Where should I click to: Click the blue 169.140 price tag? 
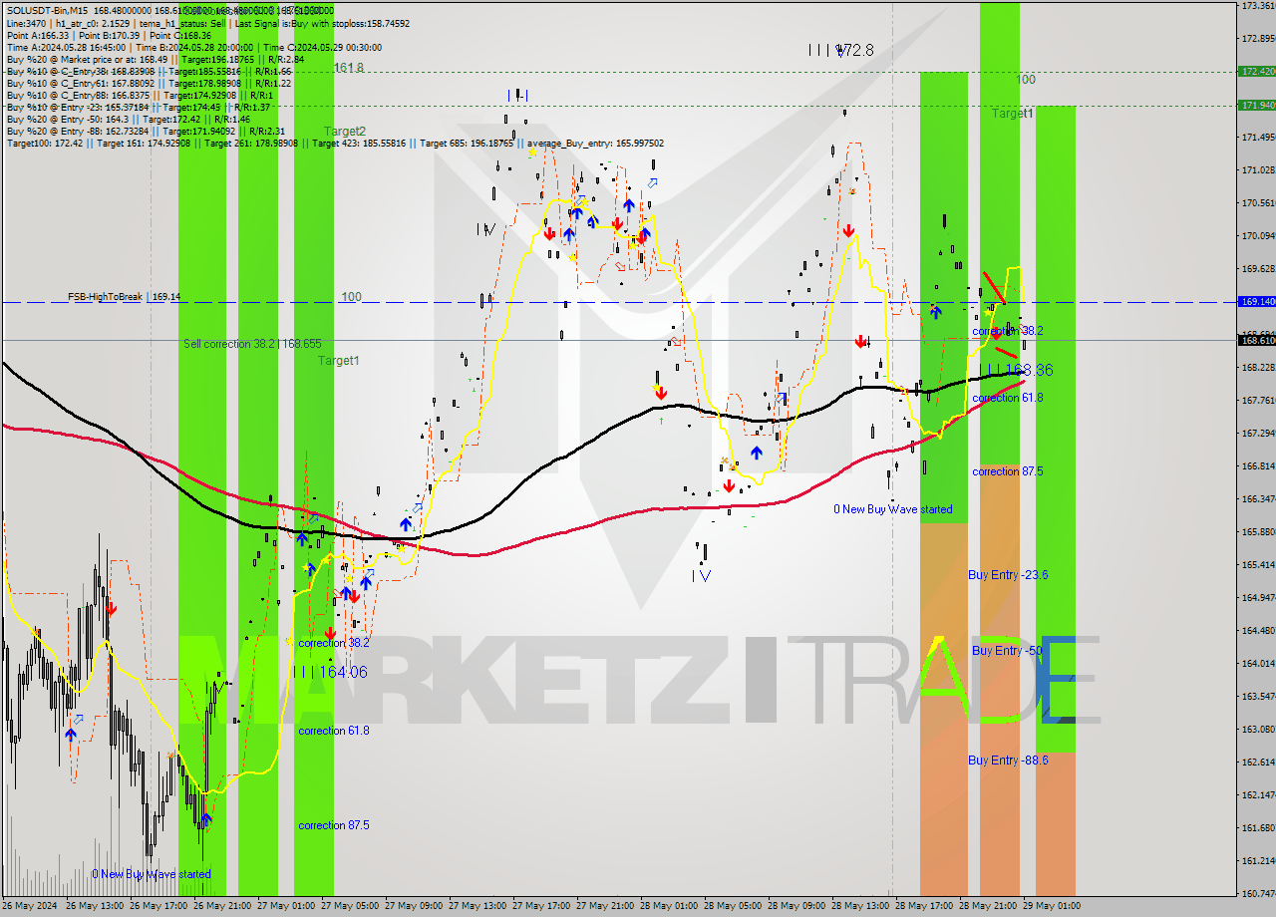(x=1257, y=301)
